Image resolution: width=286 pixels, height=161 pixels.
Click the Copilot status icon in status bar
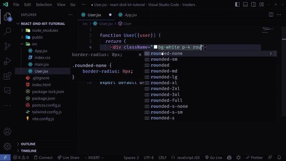(x=229, y=157)
